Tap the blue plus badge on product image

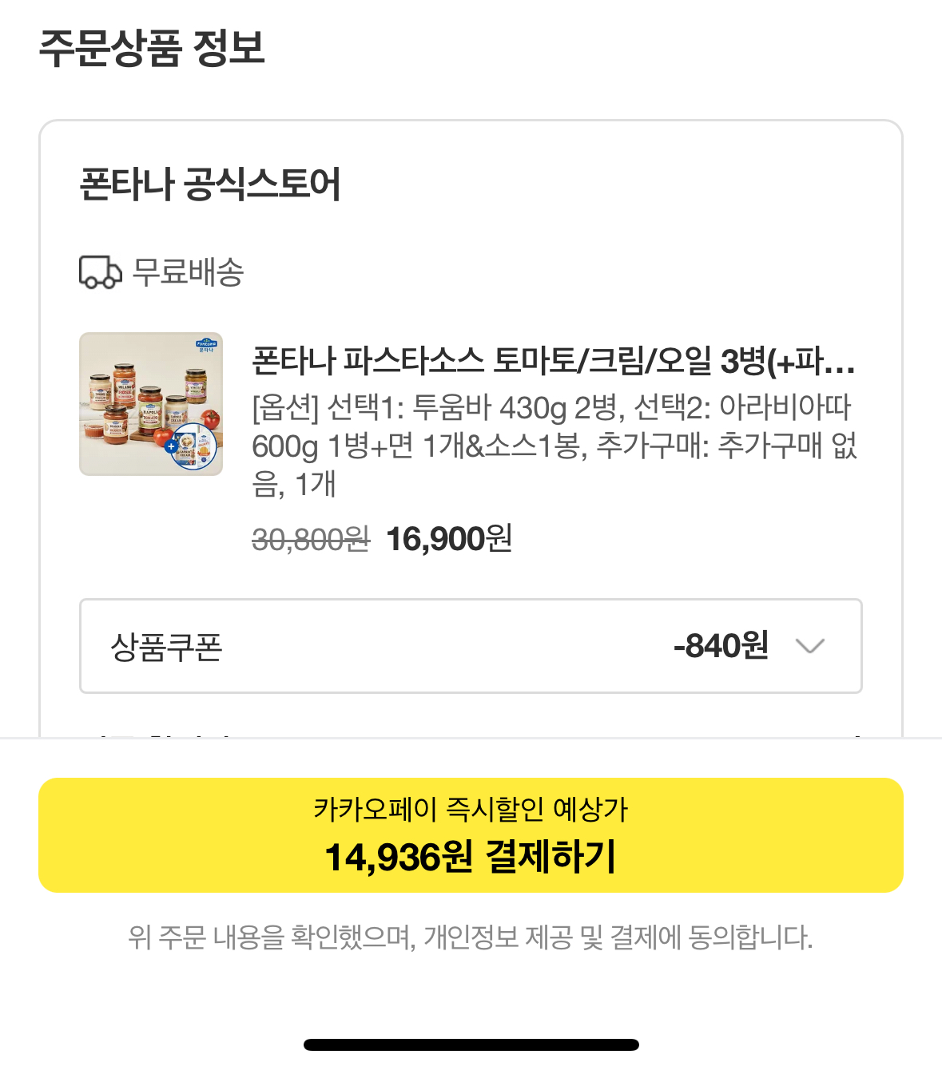point(170,446)
